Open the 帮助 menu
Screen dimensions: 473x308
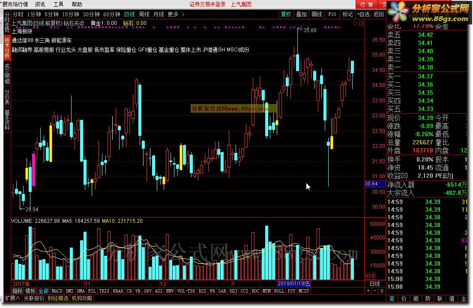tap(77, 4)
